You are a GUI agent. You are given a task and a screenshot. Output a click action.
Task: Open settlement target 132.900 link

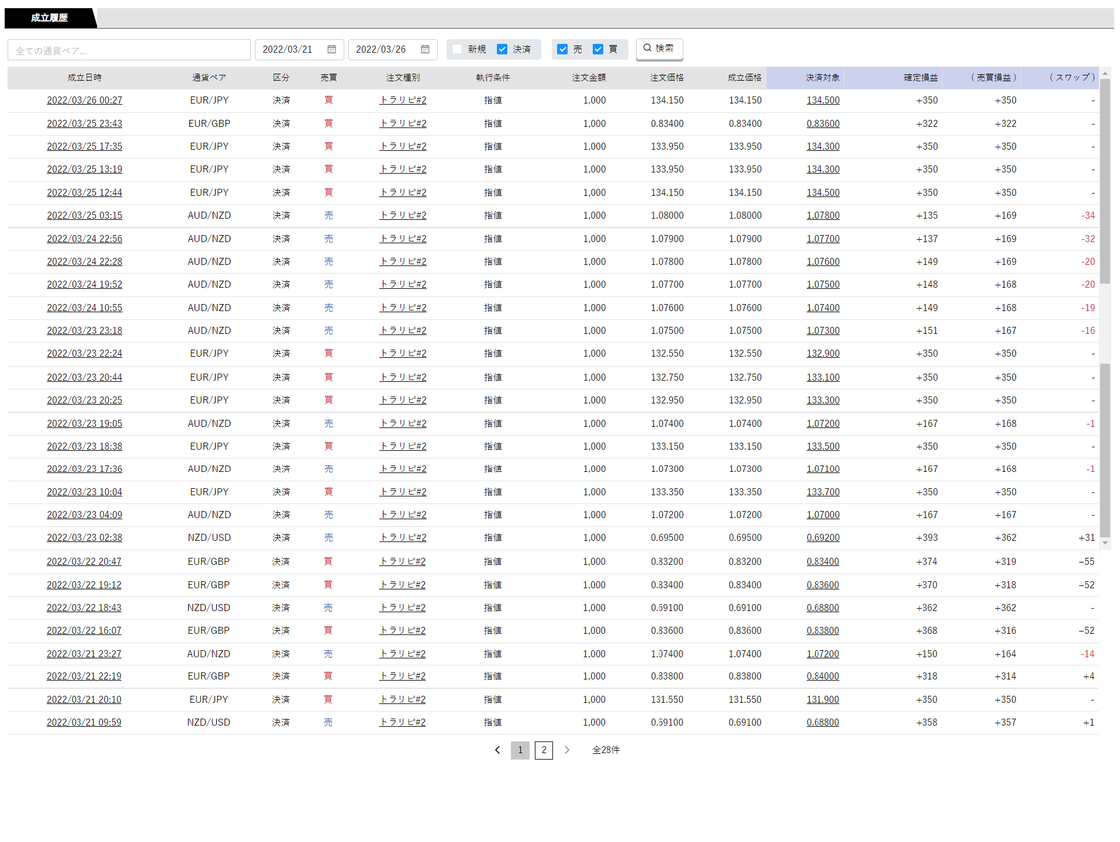[823, 354]
